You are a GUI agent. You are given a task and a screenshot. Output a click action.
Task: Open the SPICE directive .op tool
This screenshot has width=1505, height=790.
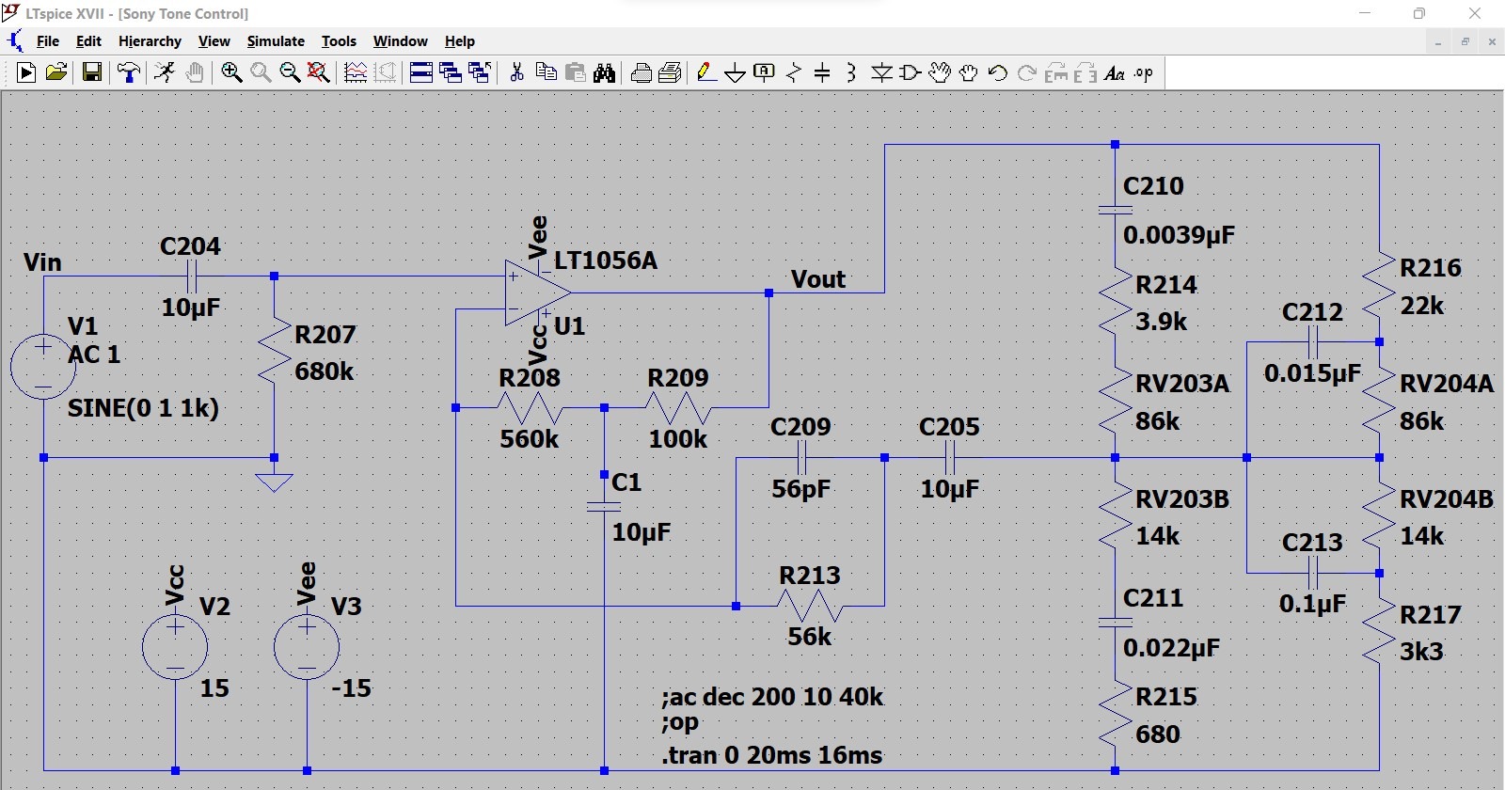(1144, 72)
